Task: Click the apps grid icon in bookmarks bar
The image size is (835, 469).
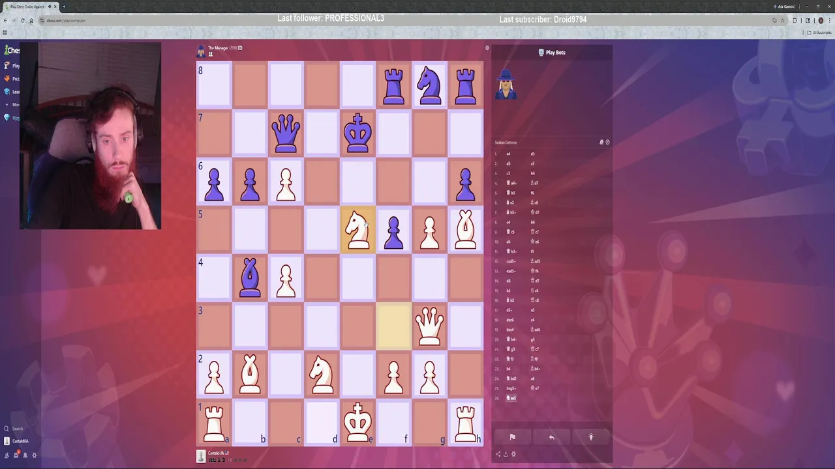Action: click(x=5, y=32)
